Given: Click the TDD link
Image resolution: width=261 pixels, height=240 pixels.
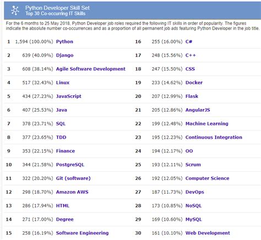Looking at the screenshot, I should [x=61, y=137].
